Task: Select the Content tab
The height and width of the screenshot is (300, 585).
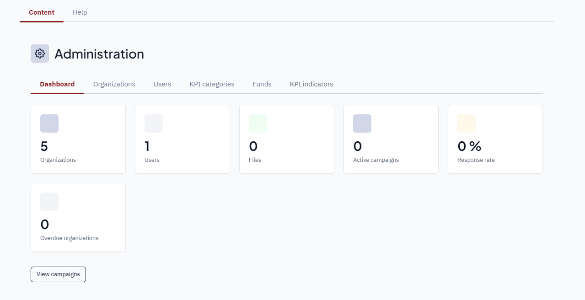Action: (42, 12)
